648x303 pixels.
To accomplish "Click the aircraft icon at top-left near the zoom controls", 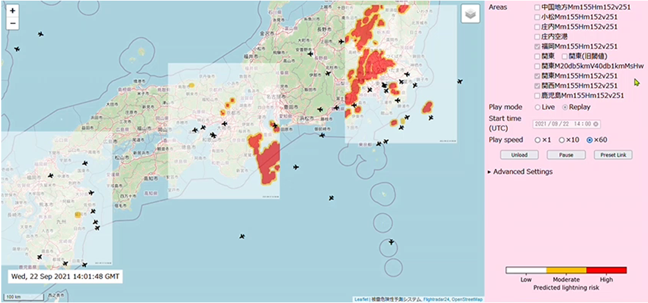I will point(41,34).
